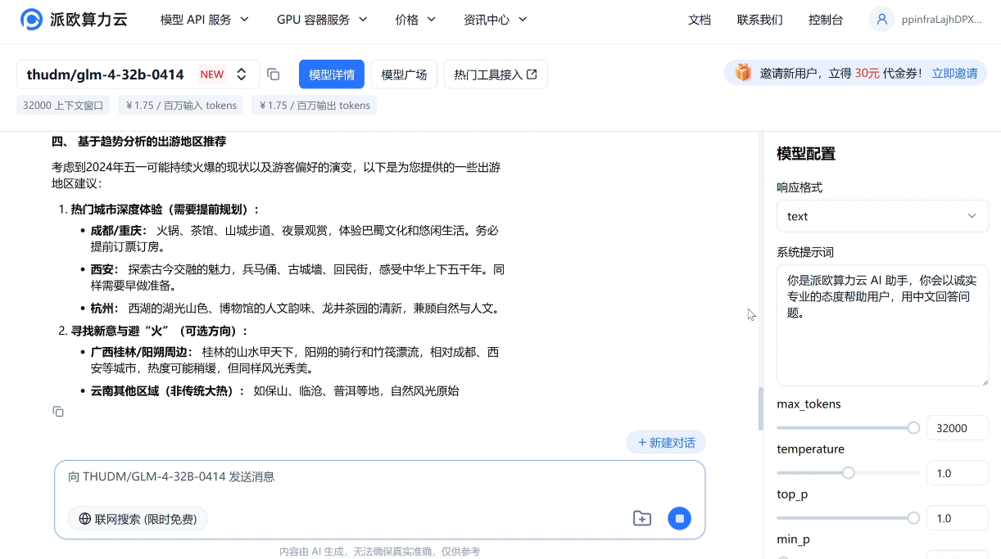Click the top_p value field

coord(957,518)
